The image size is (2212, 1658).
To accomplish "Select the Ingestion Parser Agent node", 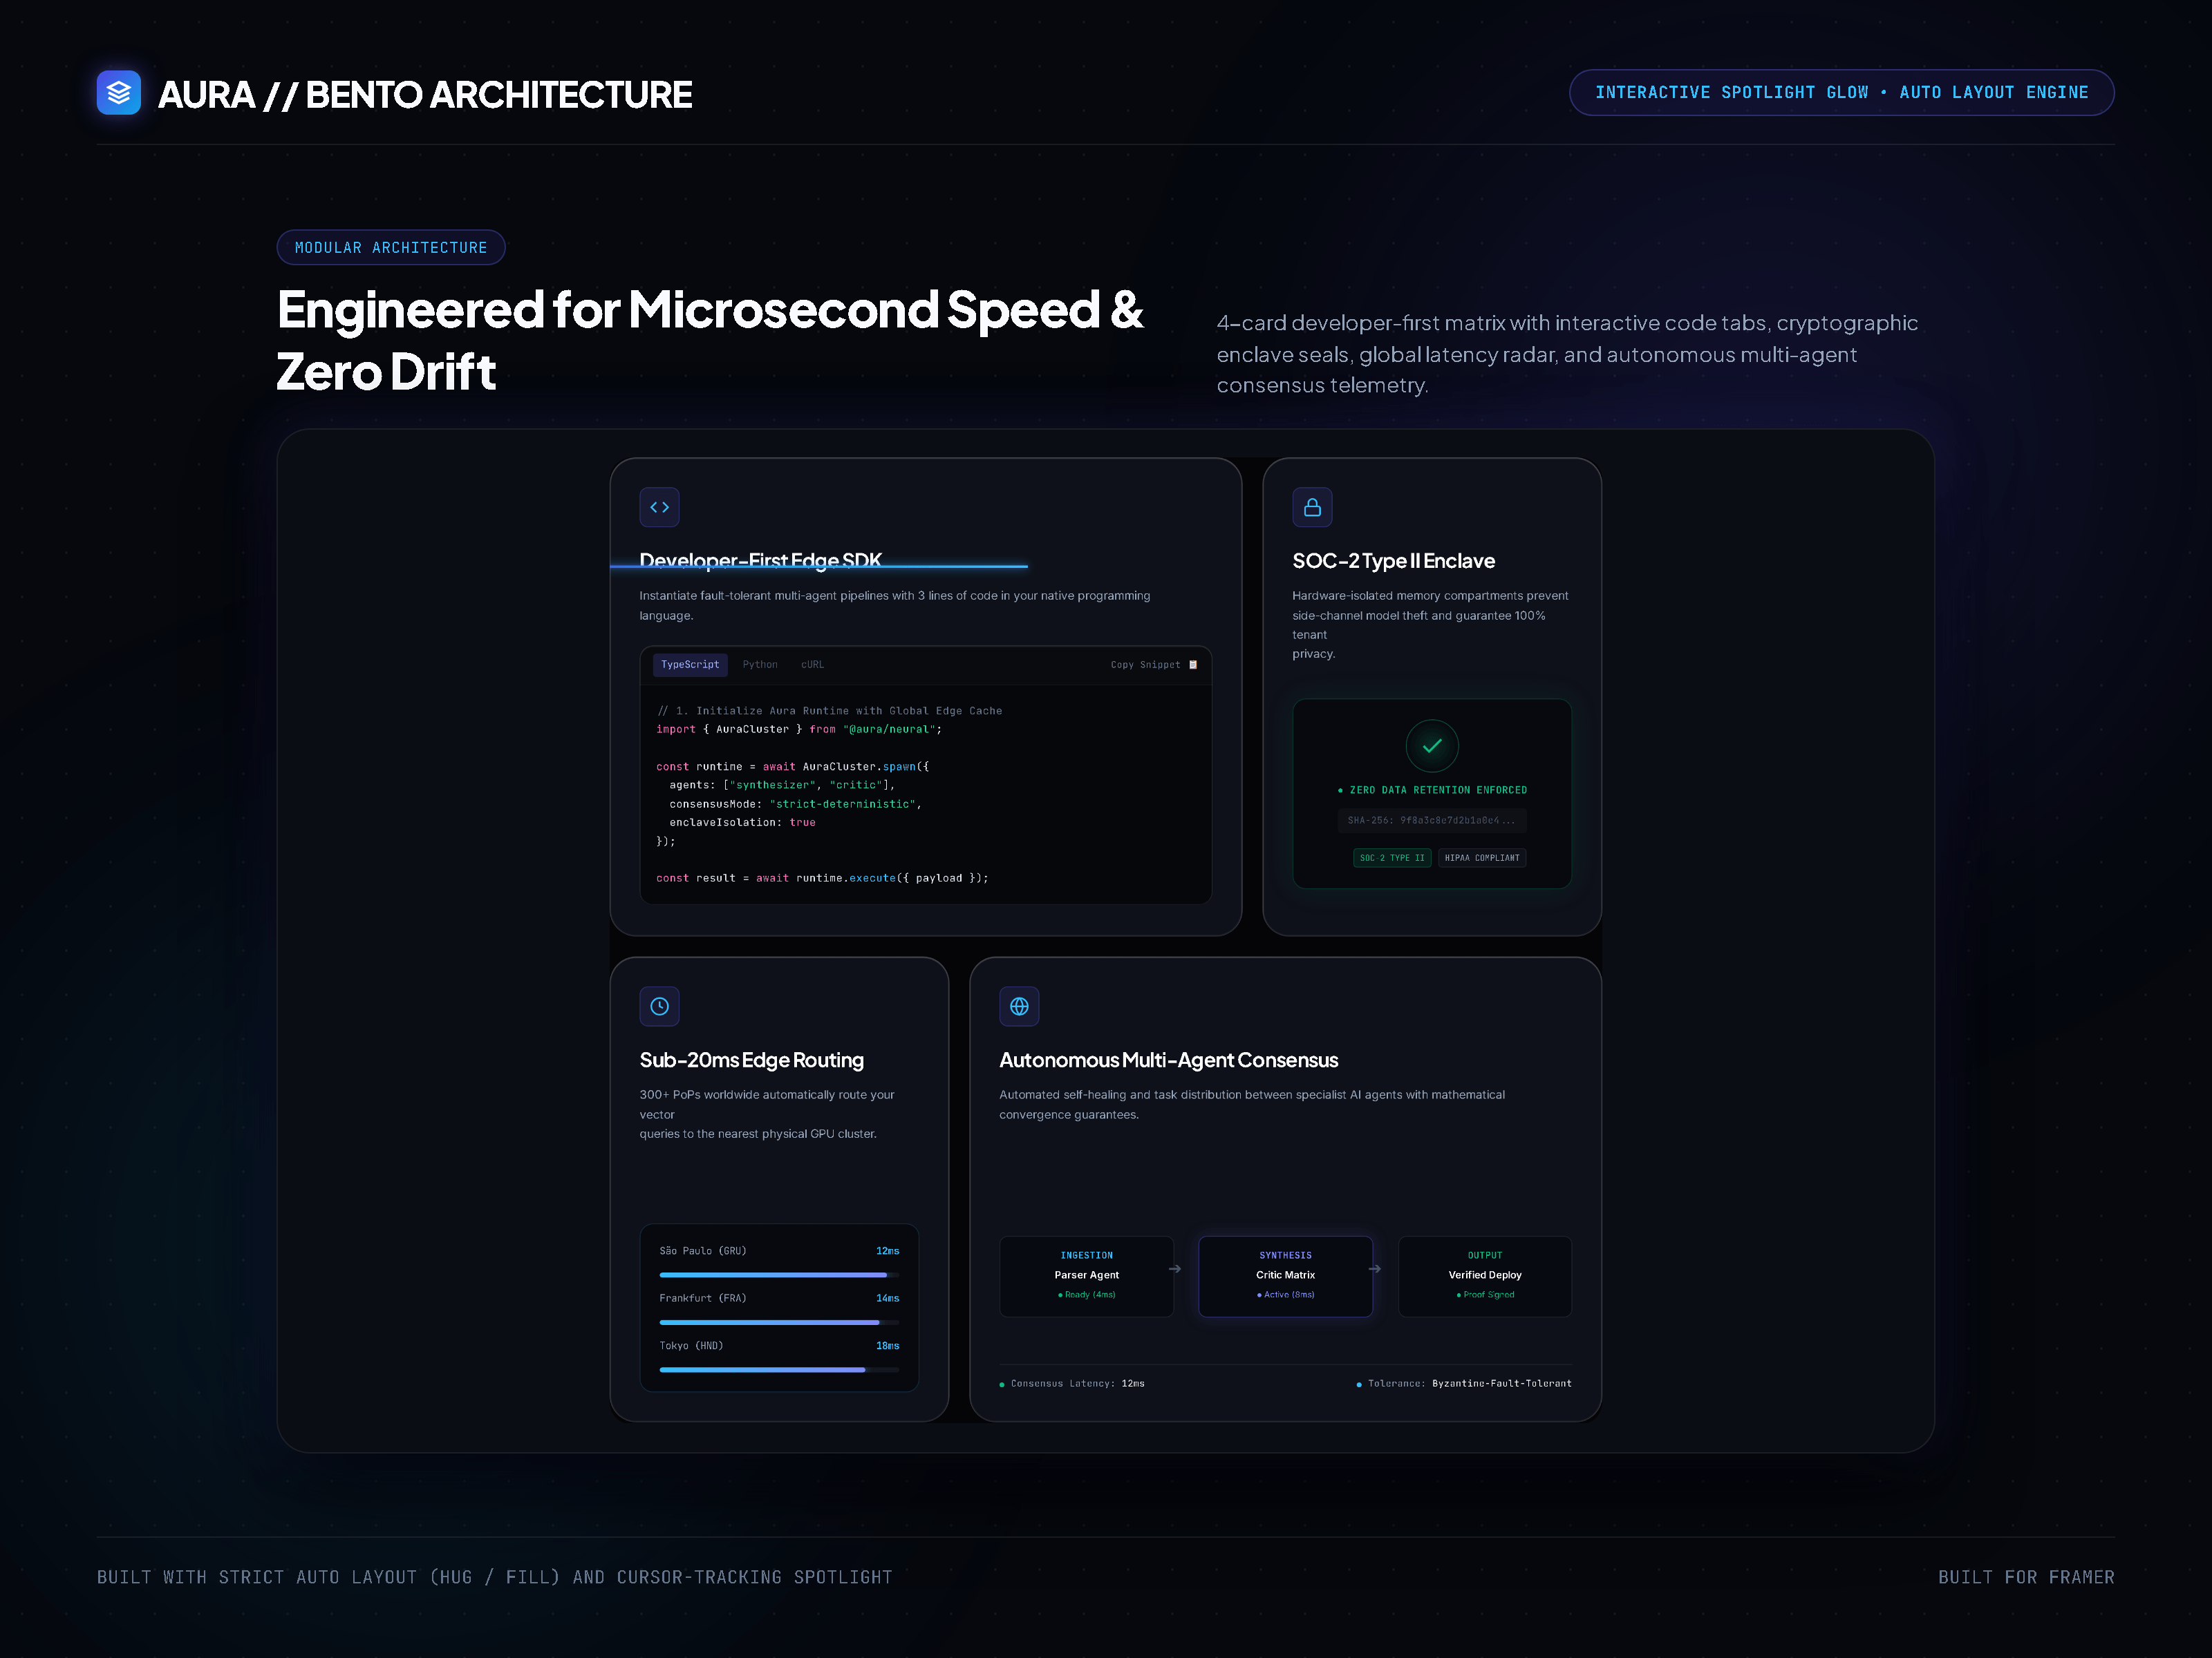I will click(x=1087, y=1276).
